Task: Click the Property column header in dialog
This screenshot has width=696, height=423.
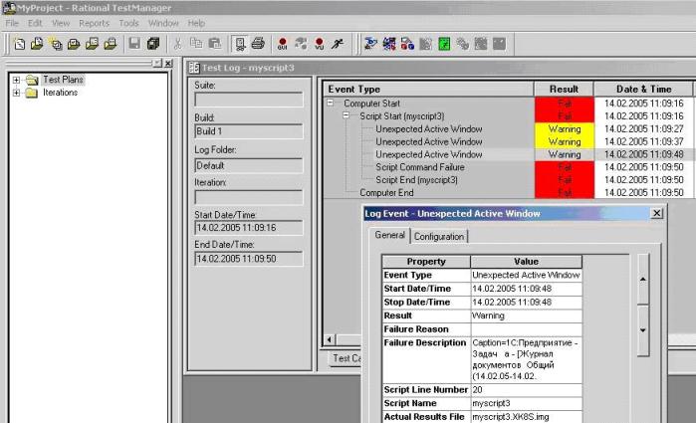Action: click(426, 262)
